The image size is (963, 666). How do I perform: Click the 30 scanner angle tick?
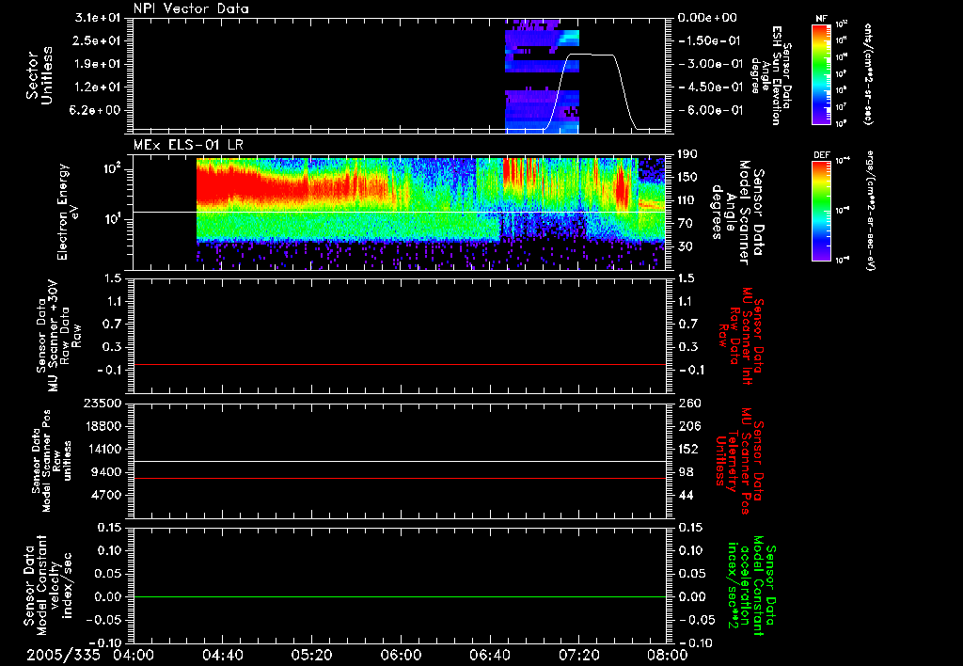tap(685, 246)
